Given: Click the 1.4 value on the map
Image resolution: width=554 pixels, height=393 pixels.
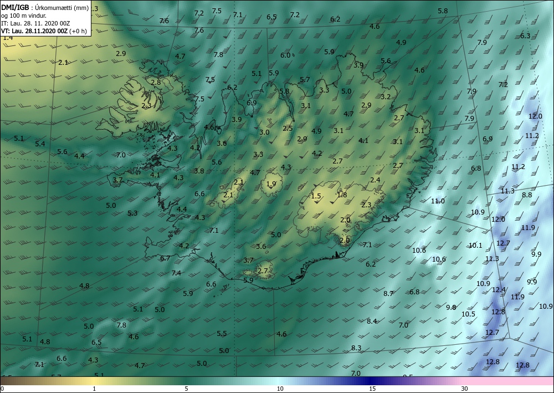Looking at the screenshot, I should click(8, 38).
